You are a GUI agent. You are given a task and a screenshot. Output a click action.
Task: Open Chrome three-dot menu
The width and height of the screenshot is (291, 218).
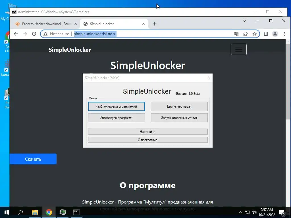pyautogui.click(x=284, y=34)
